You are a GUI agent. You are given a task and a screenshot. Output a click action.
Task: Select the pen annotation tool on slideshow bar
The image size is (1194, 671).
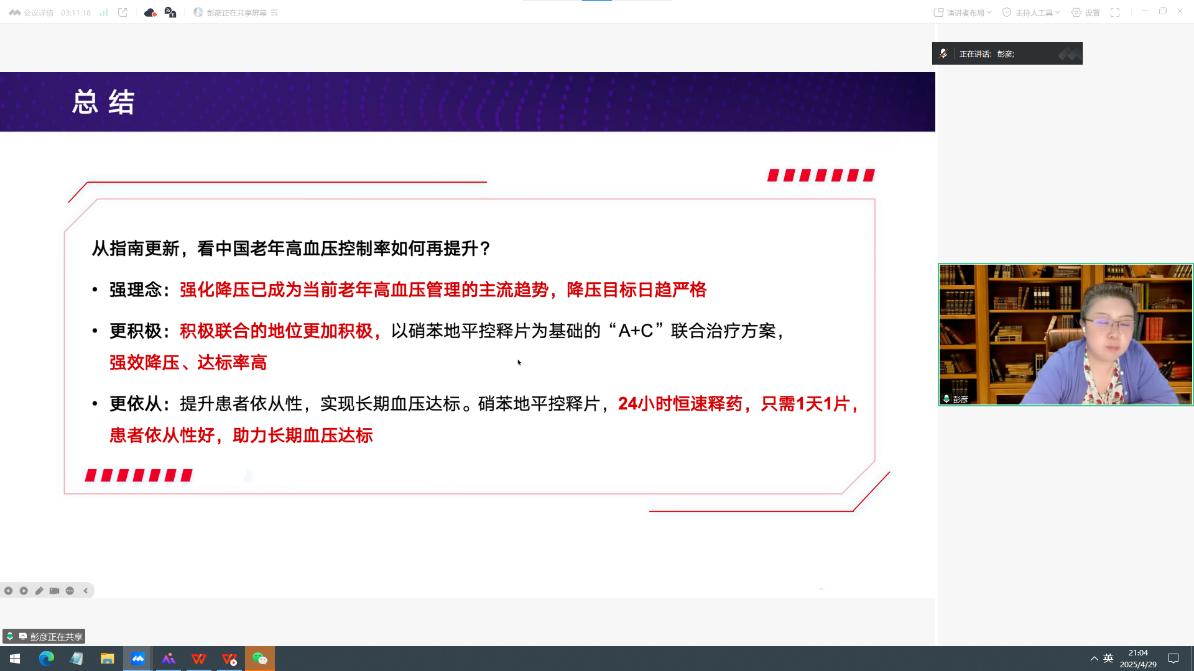pyautogui.click(x=39, y=591)
